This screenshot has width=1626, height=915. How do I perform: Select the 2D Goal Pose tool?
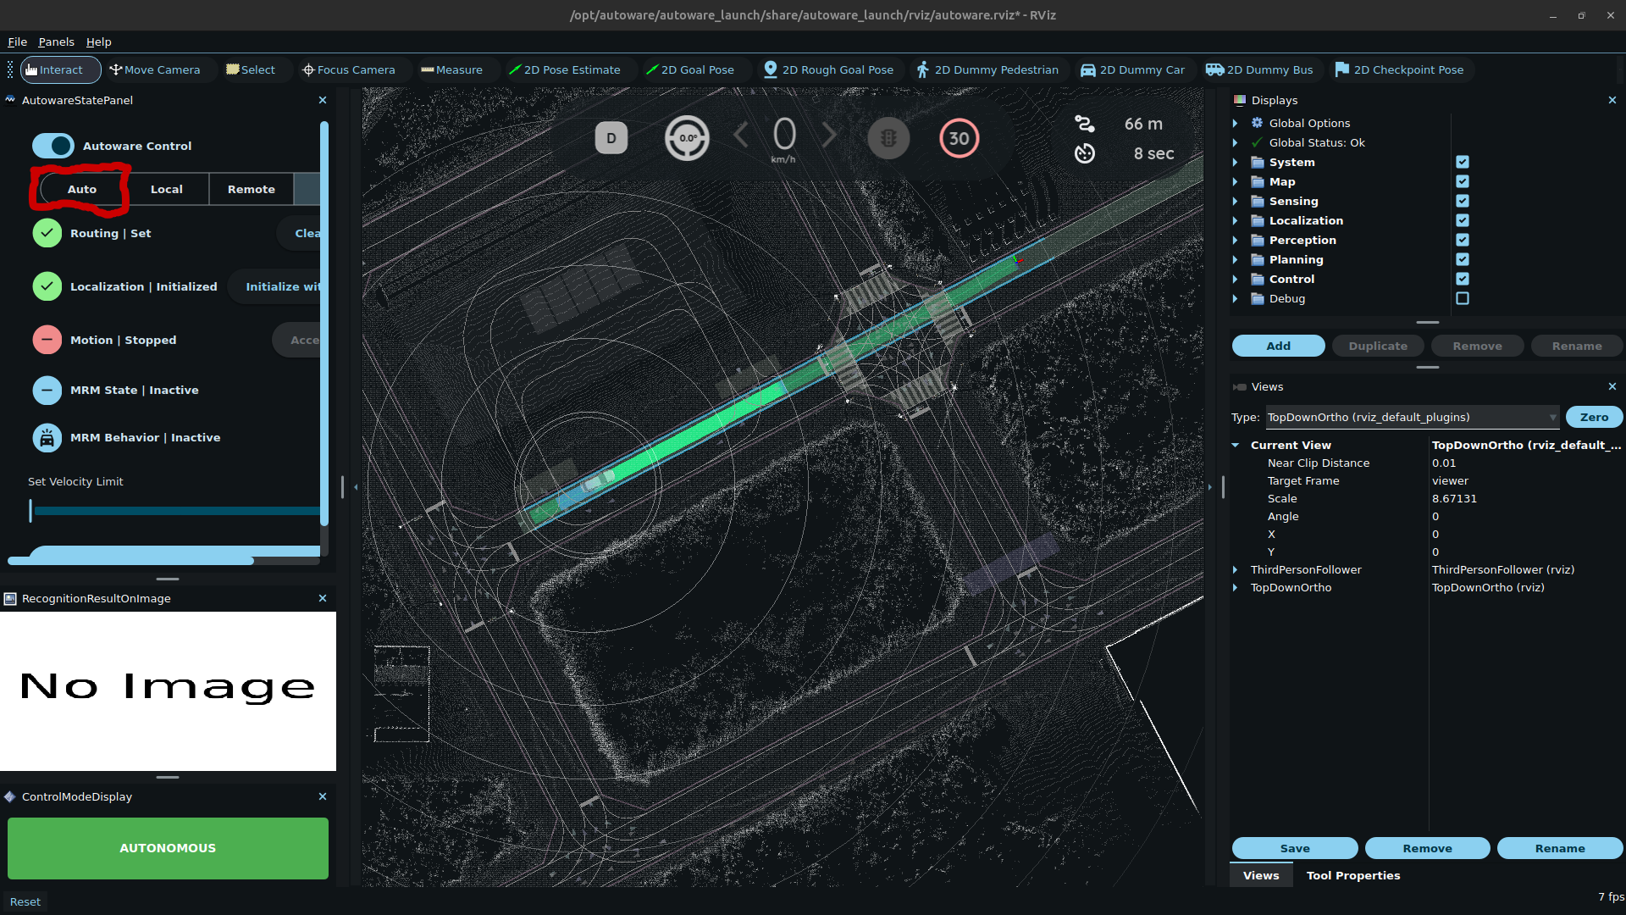point(689,69)
